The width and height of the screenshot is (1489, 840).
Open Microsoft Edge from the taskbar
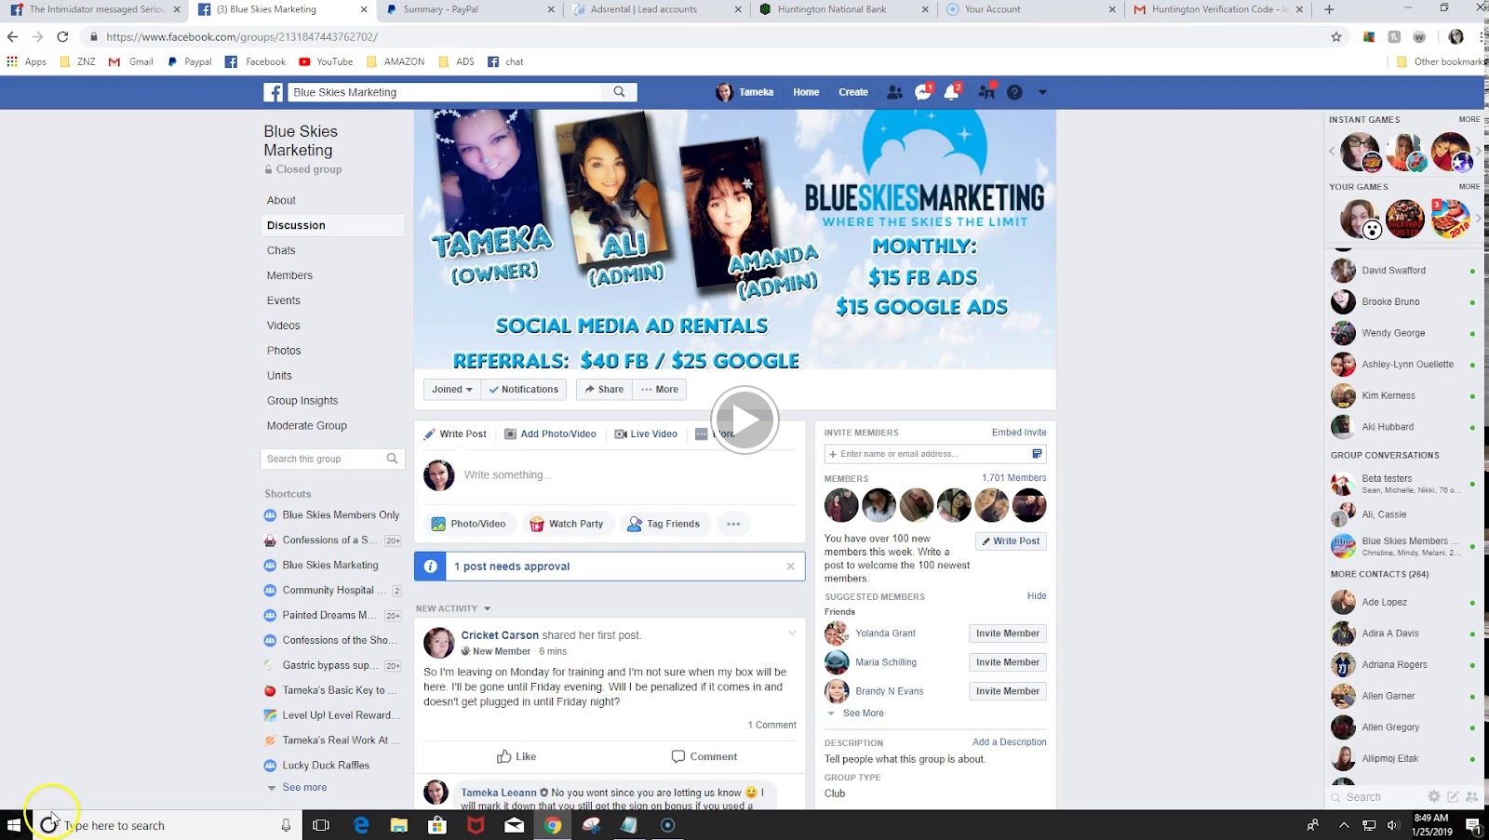pyautogui.click(x=361, y=824)
